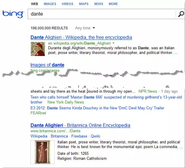Open the E3 2012 Devil May Cry headline
Viewport: 185px width, 168px height.
pos(97,108)
